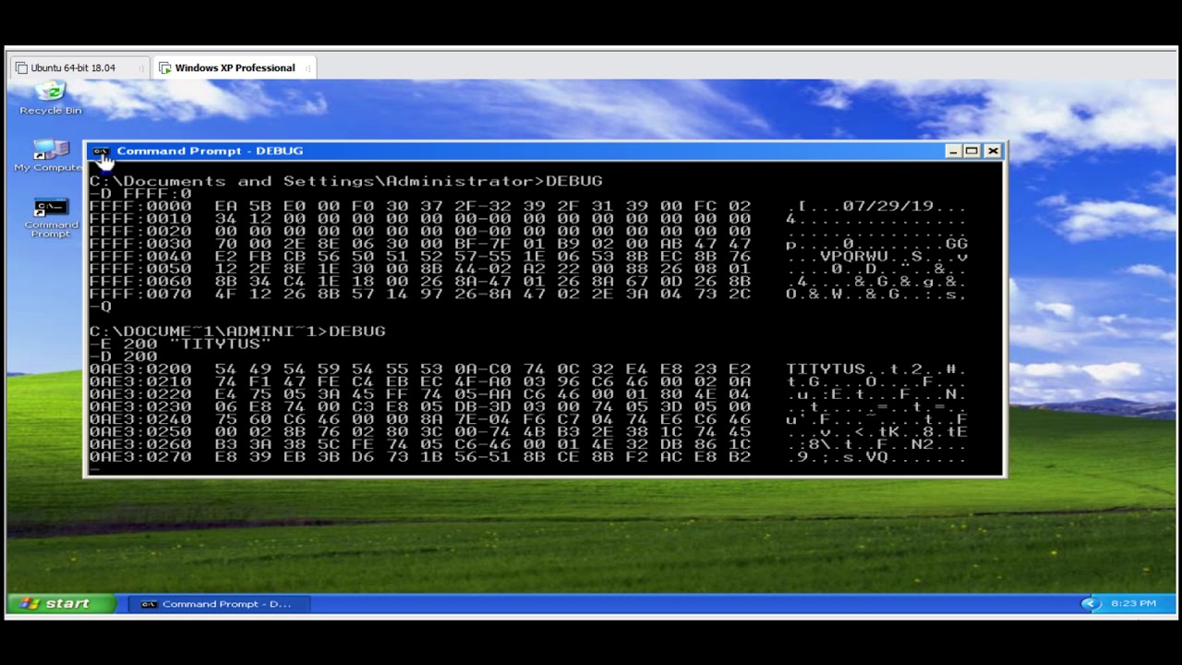
Task: Click the FFFF:0040 memory row address
Action: click(140, 257)
